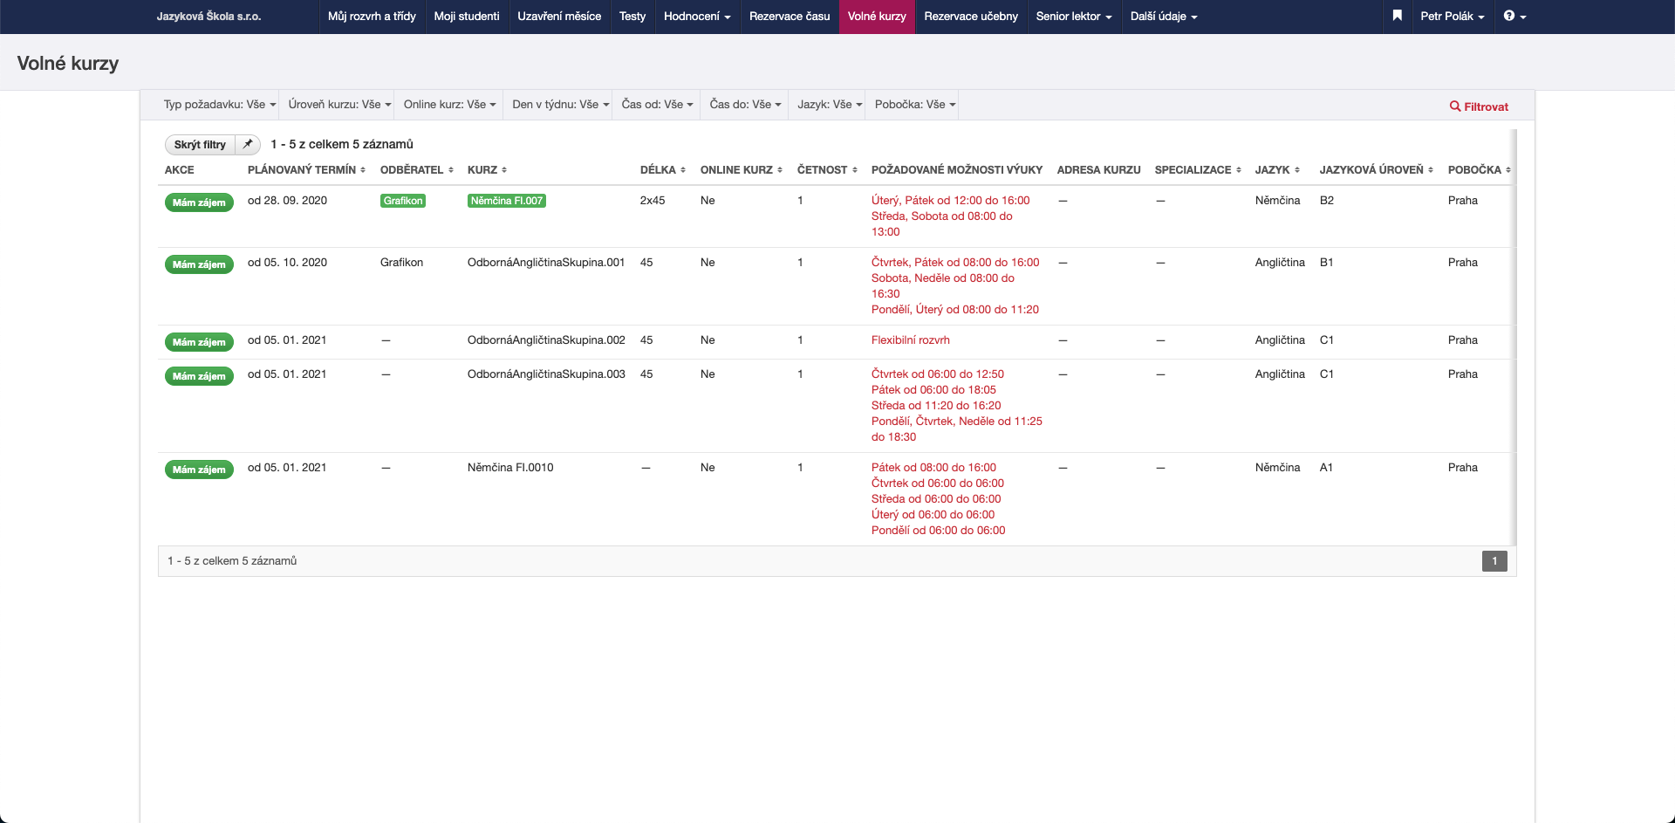Sort by Kurz column
This screenshot has width=1675, height=823.
[x=487, y=169]
